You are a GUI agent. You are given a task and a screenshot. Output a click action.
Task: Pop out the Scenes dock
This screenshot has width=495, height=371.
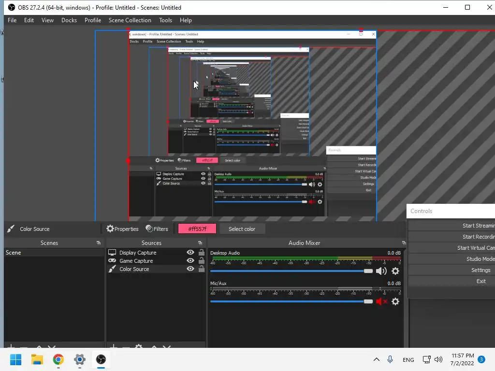(x=99, y=243)
